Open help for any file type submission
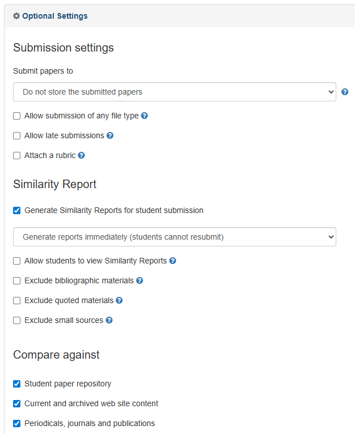355x434 pixels. [145, 116]
